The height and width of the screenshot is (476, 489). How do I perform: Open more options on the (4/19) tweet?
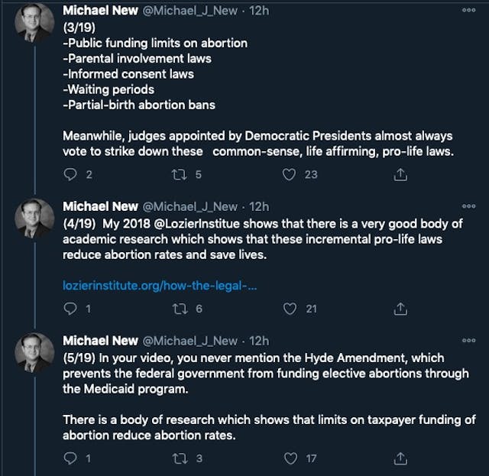coord(468,206)
